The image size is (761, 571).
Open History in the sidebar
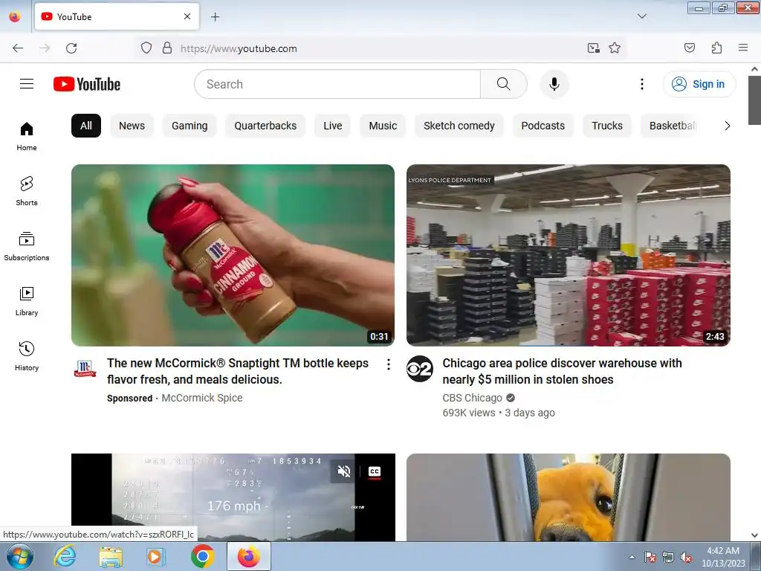point(27,356)
